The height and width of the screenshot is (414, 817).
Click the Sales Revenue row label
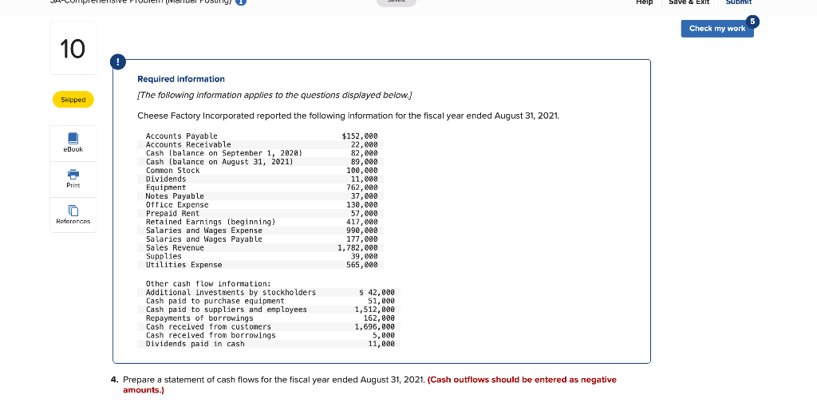point(175,248)
